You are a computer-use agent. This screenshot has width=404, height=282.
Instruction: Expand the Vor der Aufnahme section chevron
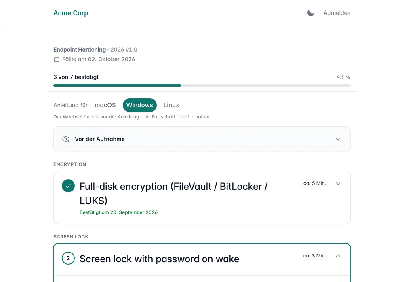point(338,139)
